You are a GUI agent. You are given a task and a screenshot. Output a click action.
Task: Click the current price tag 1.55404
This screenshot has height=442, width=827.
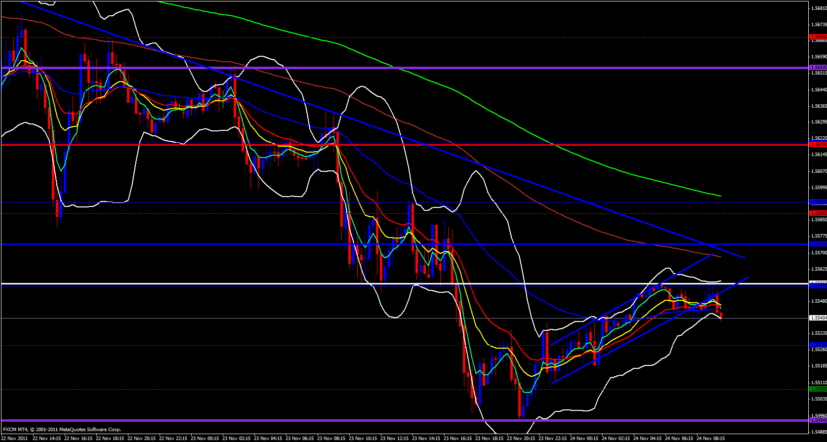pyautogui.click(x=818, y=318)
